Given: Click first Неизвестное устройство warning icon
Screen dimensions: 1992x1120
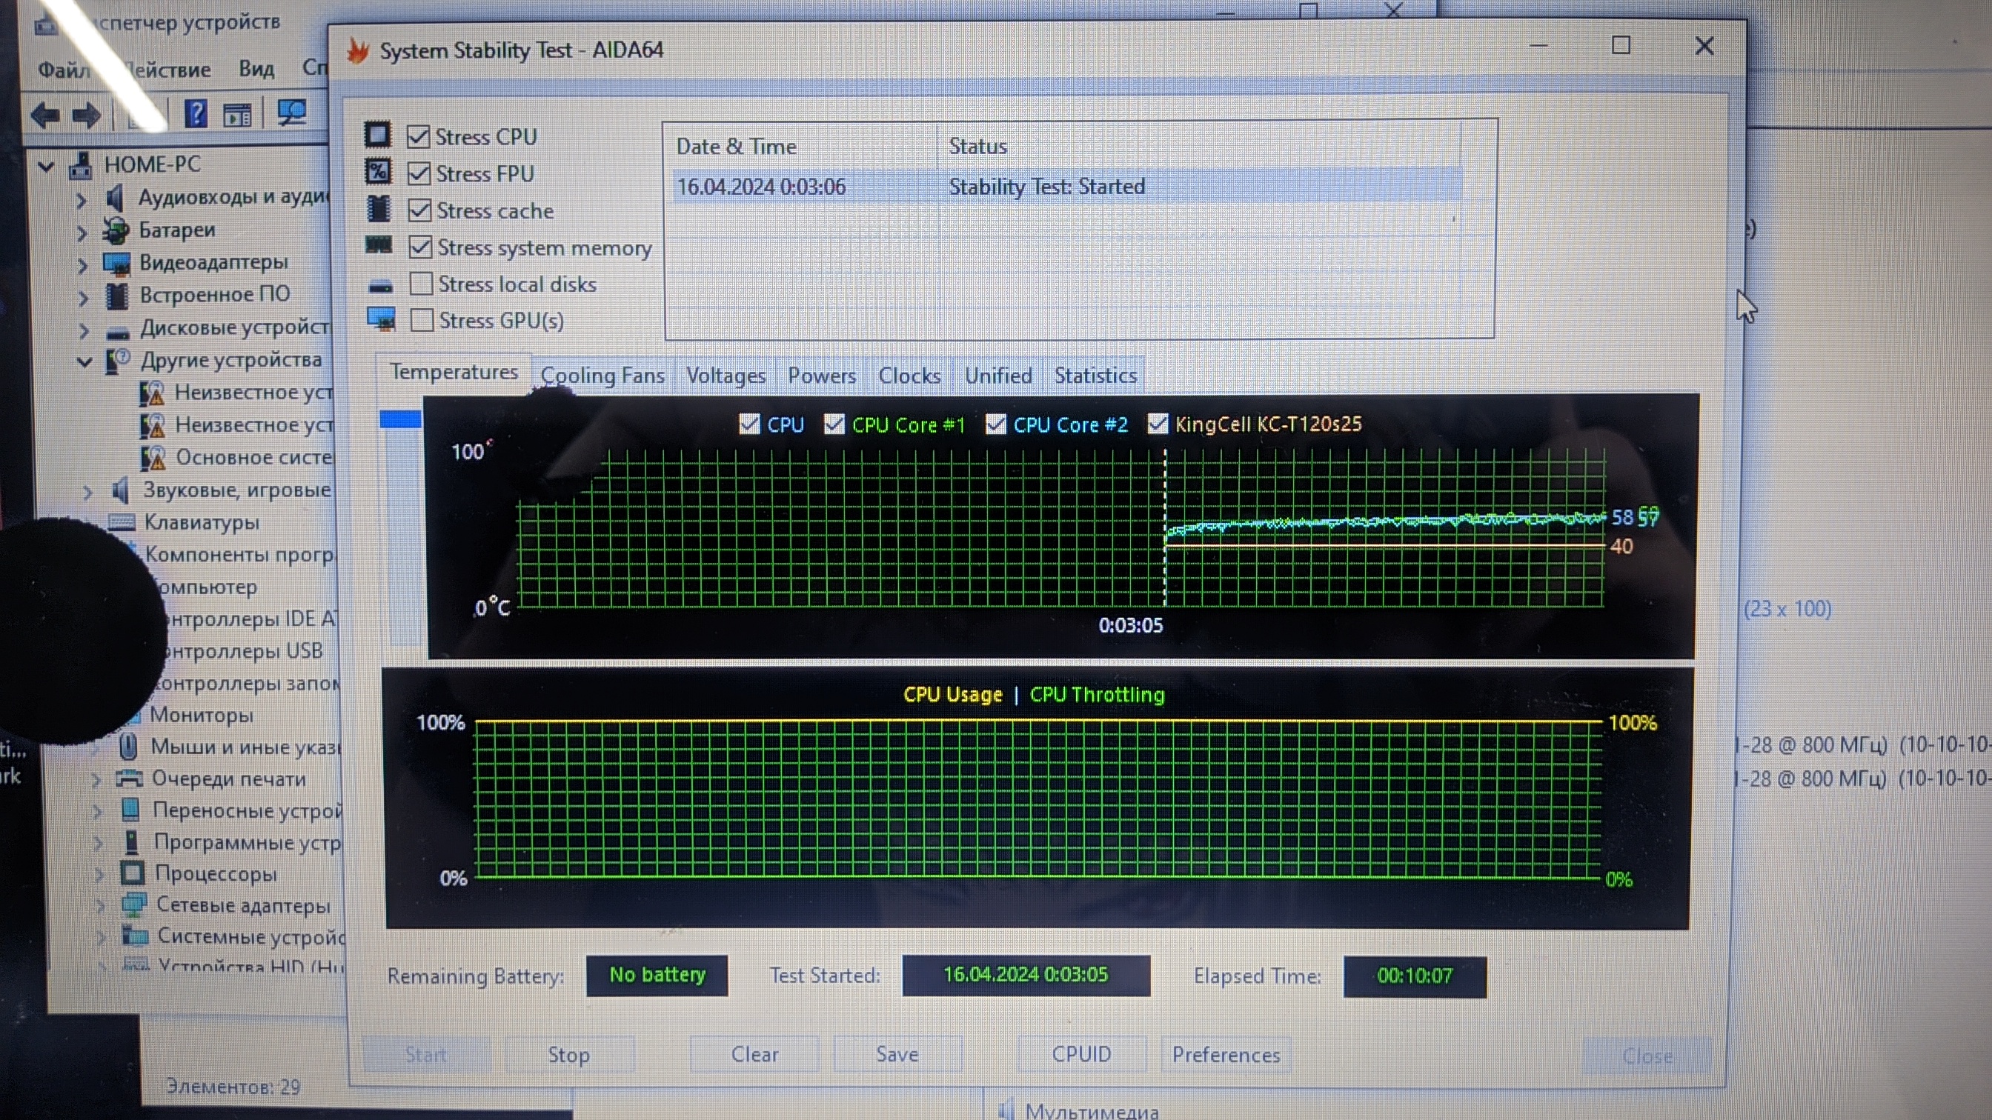Looking at the screenshot, I should [153, 393].
